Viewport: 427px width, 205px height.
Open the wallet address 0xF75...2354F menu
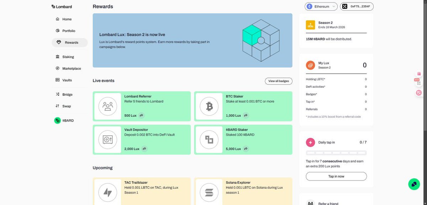(357, 6)
